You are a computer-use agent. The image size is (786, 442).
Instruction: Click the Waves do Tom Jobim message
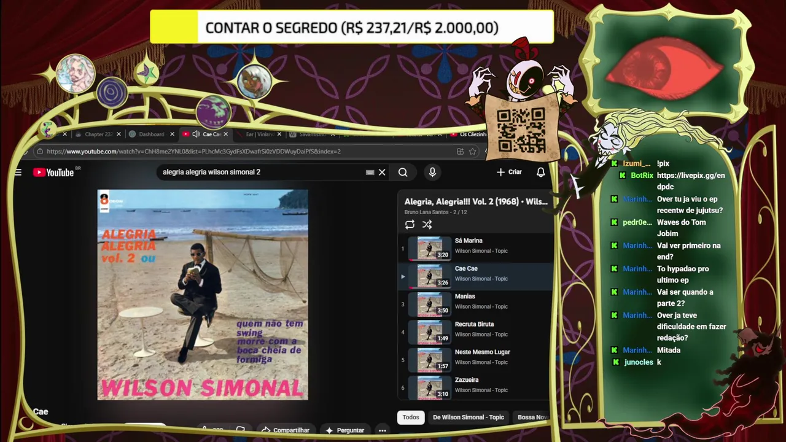(682, 228)
